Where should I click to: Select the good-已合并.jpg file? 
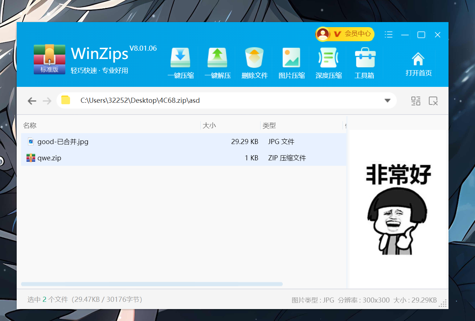point(63,142)
